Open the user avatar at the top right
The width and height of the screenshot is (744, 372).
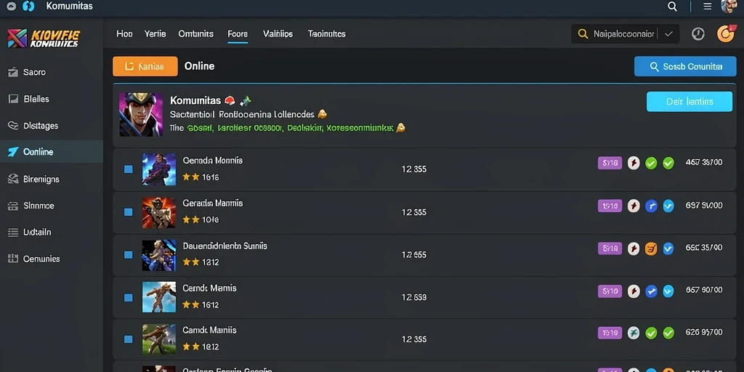click(x=728, y=6)
